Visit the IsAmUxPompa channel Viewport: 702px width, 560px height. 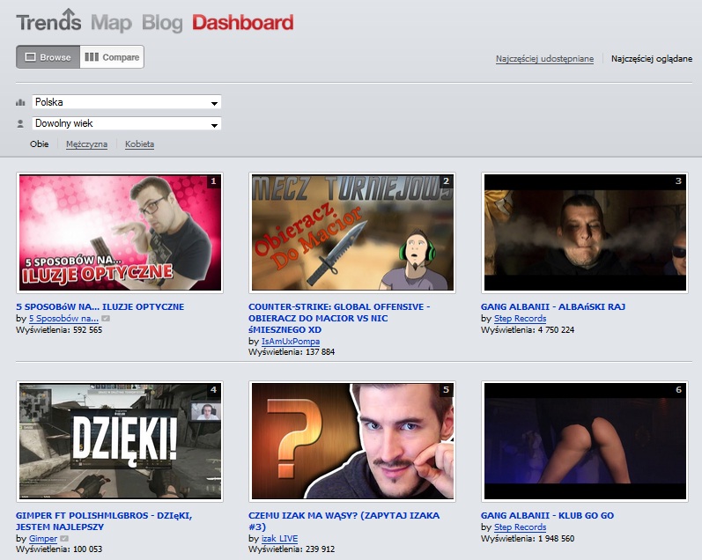point(291,342)
